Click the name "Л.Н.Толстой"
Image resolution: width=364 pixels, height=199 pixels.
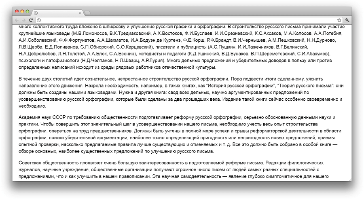tap(71, 54)
